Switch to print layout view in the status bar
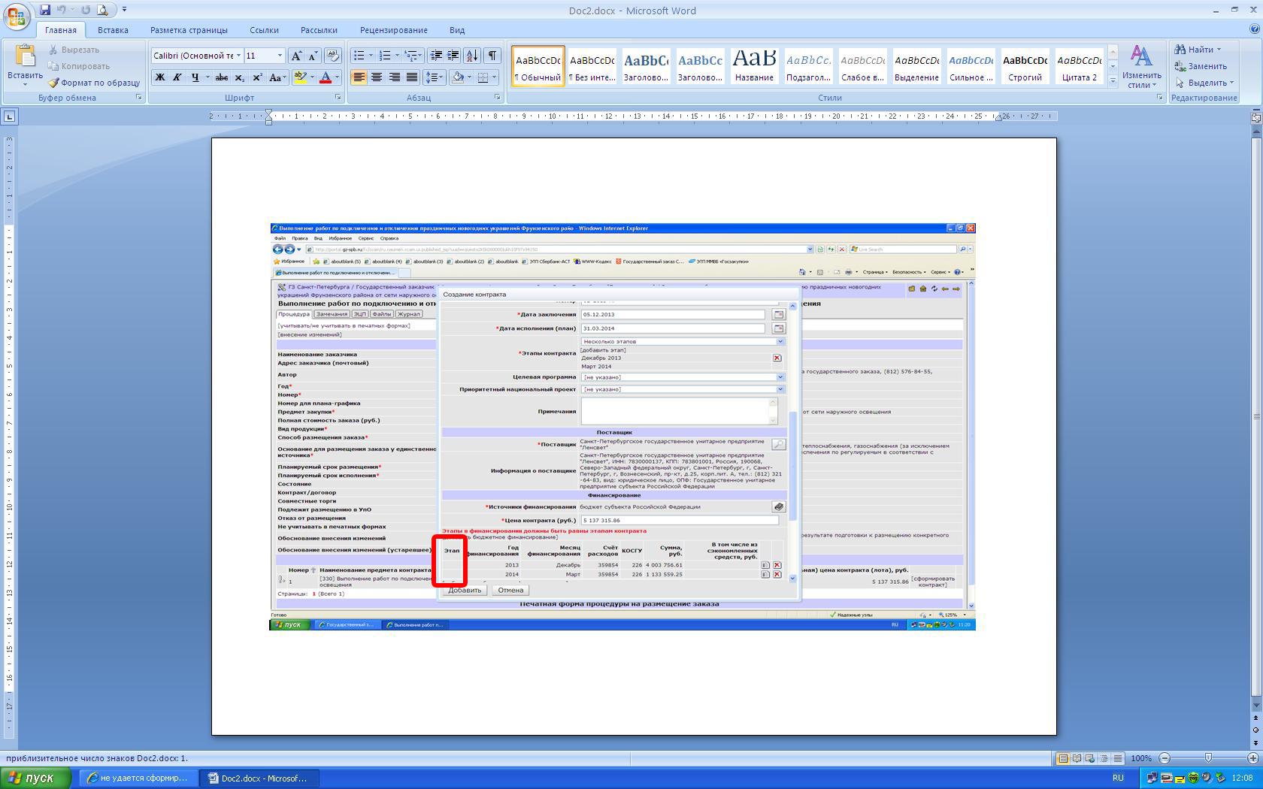This screenshot has height=789, width=1263. 1063,758
